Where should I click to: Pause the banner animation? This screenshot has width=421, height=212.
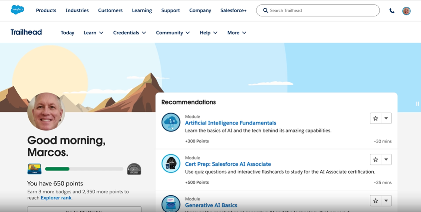pos(418,104)
